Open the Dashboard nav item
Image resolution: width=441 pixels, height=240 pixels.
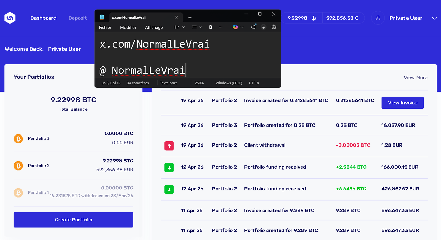43,18
